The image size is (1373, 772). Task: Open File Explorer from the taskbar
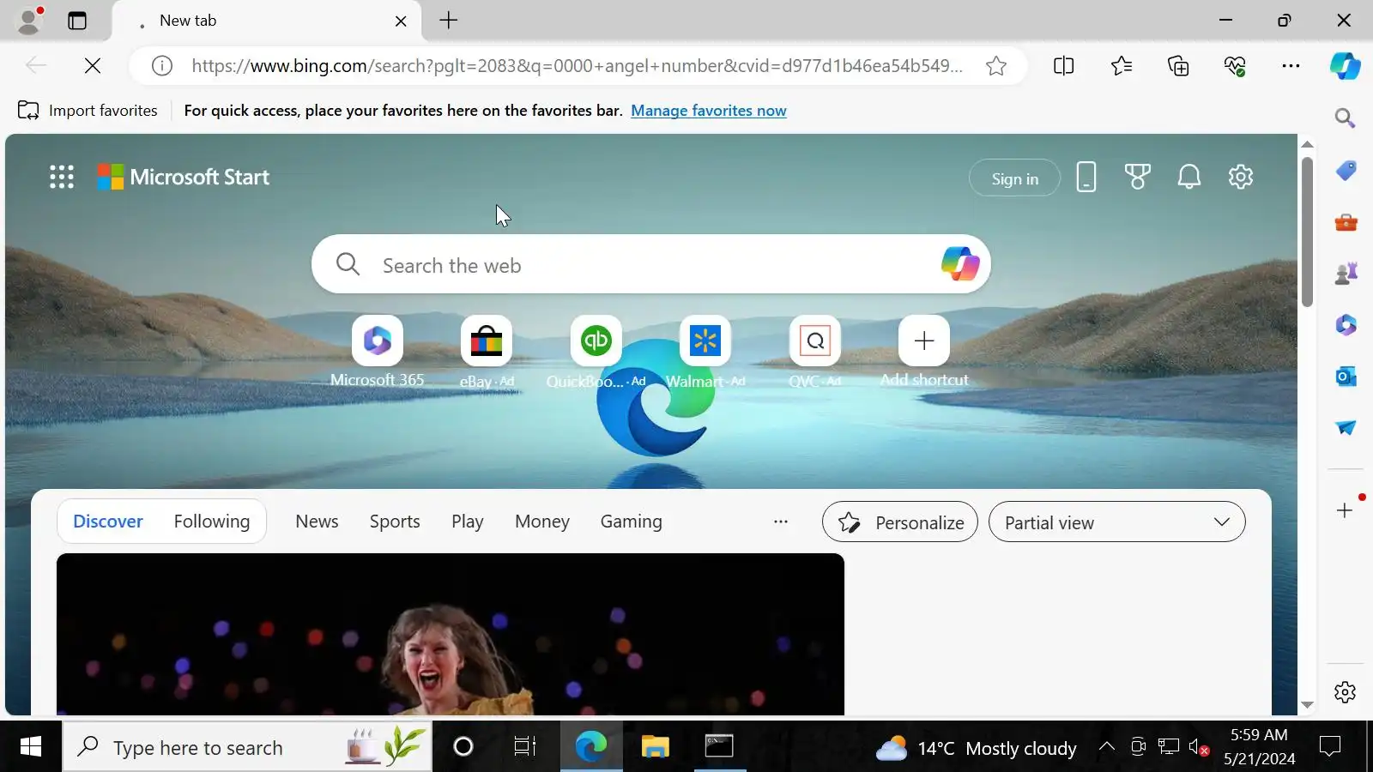point(655,747)
